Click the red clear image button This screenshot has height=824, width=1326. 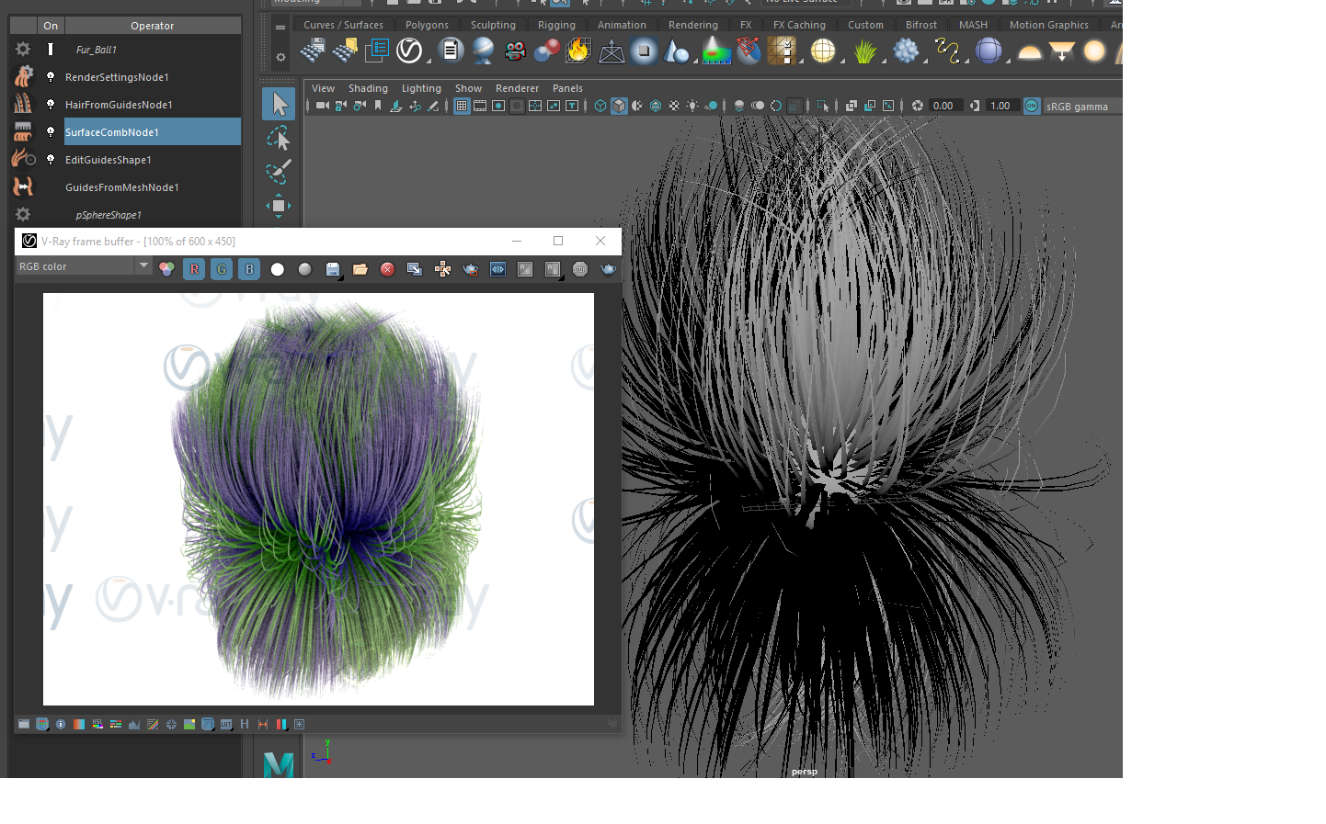[387, 269]
